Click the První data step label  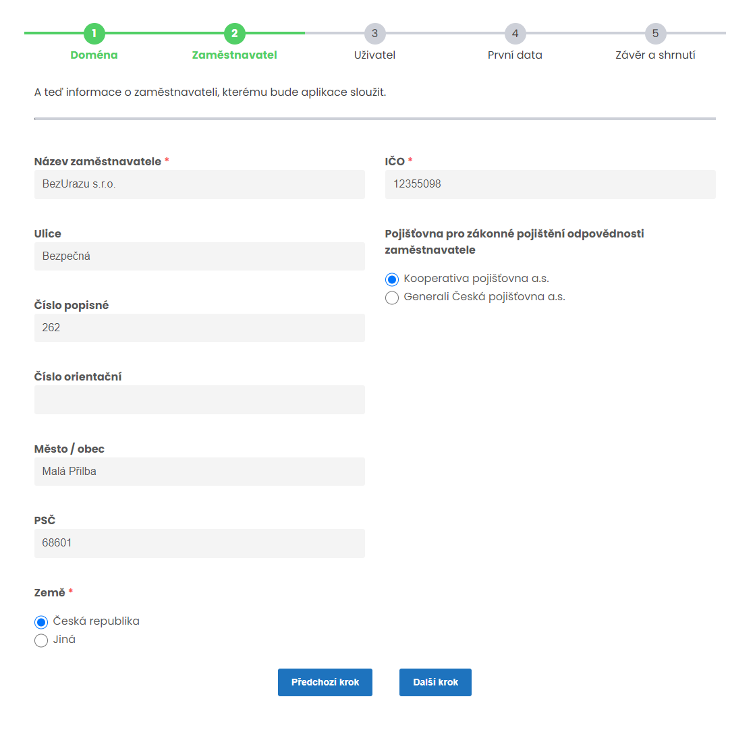[x=515, y=55]
